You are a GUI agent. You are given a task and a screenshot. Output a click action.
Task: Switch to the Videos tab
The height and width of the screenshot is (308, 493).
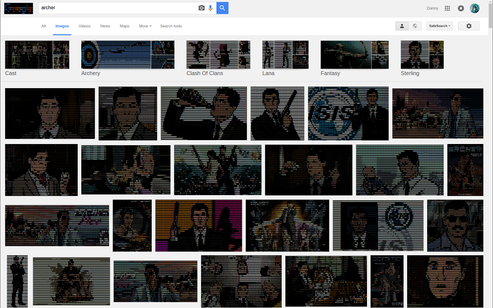(x=84, y=26)
